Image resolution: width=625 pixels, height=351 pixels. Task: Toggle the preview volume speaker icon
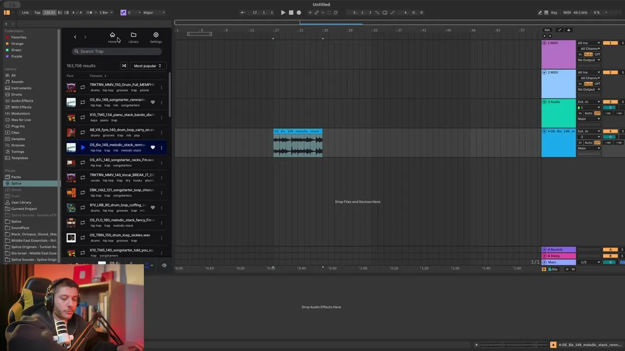coord(164,265)
